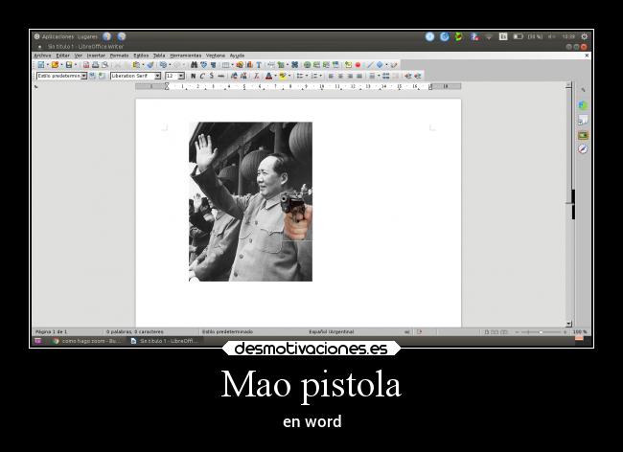
Task: Click the battery indicator in top panel
Action: pyautogui.click(x=518, y=36)
